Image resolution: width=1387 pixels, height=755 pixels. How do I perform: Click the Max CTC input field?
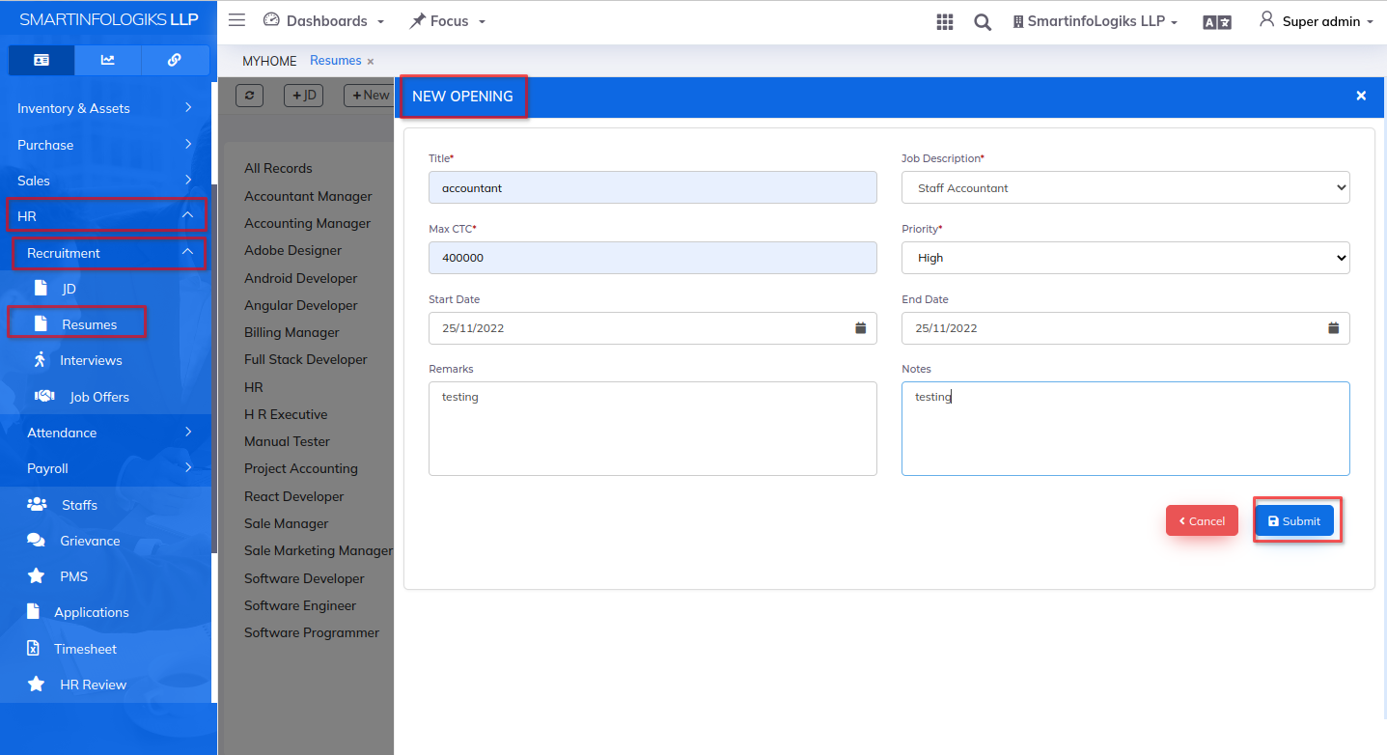pyautogui.click(x=652, y=258)
